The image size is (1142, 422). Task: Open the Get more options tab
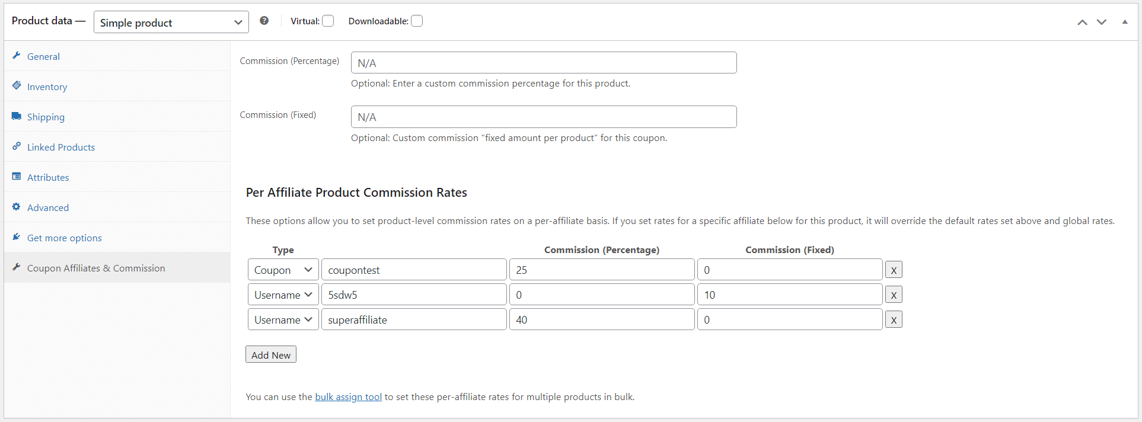click(x=117, y=238)
